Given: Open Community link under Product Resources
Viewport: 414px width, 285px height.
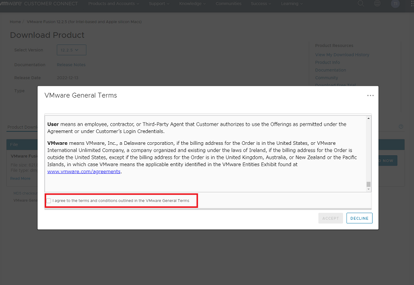Looking at the screenshot, I should pos(327,78).
